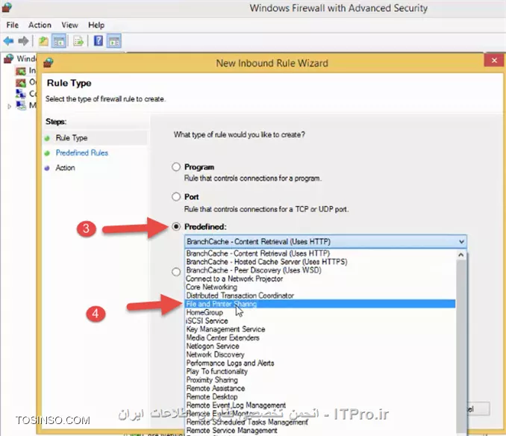Screen dimensions: 506x436
Task: Click the Forward arrow toolbar icon
Action: coord(23,41)
